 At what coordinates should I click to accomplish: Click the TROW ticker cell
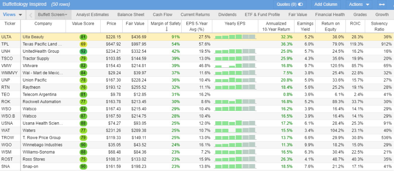click(x=10, y=138)
